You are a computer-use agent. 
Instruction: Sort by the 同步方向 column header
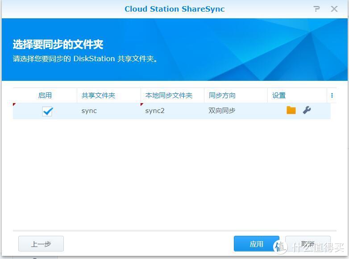point(236,96)
